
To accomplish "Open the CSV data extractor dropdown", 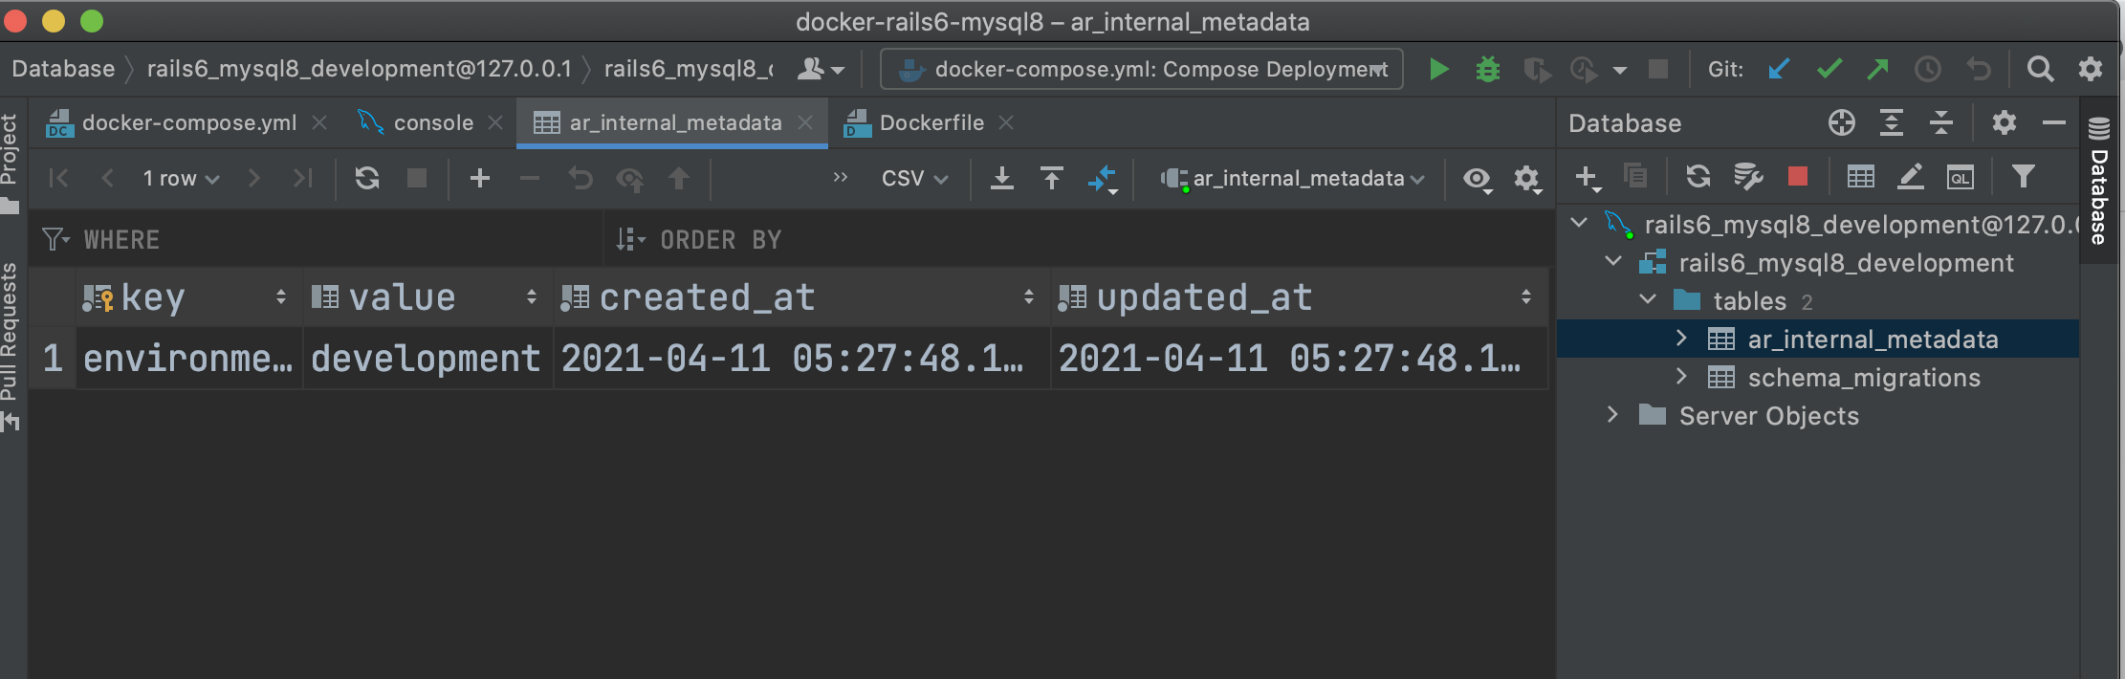I will 914,179.
